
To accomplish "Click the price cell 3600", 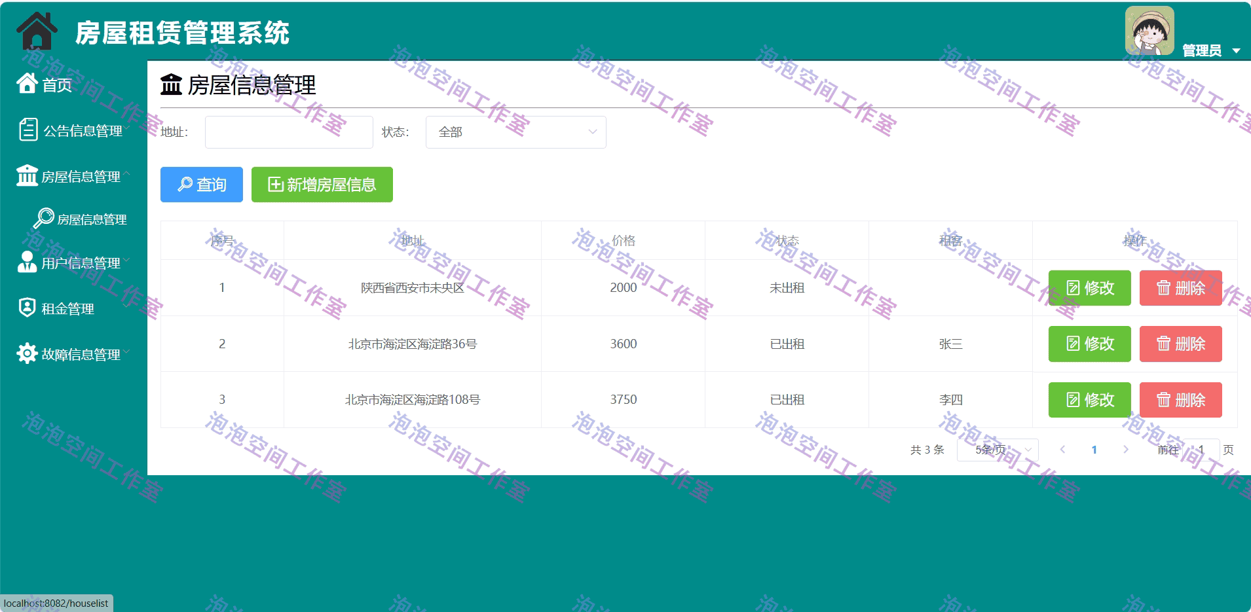I will pyautogui.click(x=624, y=344).
